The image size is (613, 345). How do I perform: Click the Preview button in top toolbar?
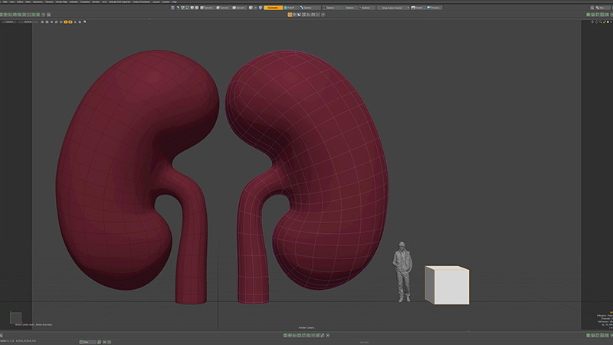[434, 8]
